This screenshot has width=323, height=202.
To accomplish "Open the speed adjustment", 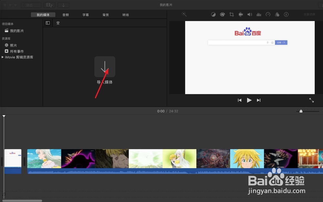I will pyautogui.click(x=268, y=15).
